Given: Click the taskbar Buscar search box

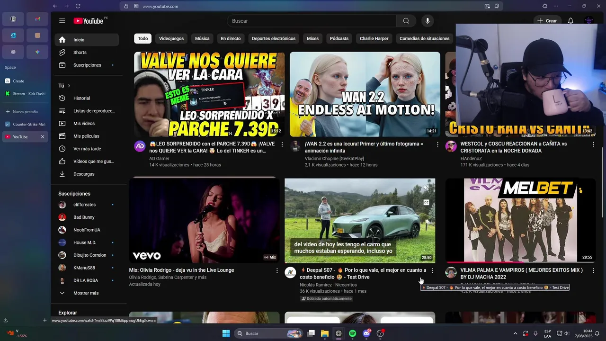Looking at the screenshot, I should point(268,333).
